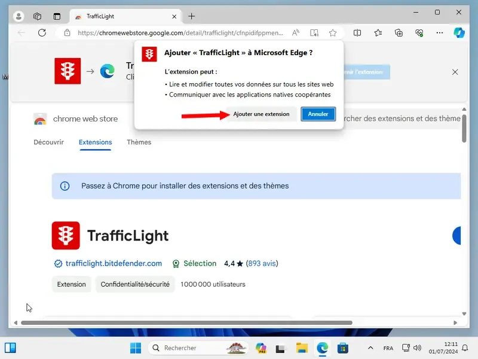Open the Collections icon
Screen dimensions: 478x359
(399, 33)
